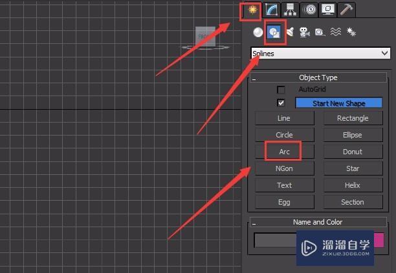Switch to the Motion panel tab
Viewport: 396px width, 273px height.
(309, 10)
